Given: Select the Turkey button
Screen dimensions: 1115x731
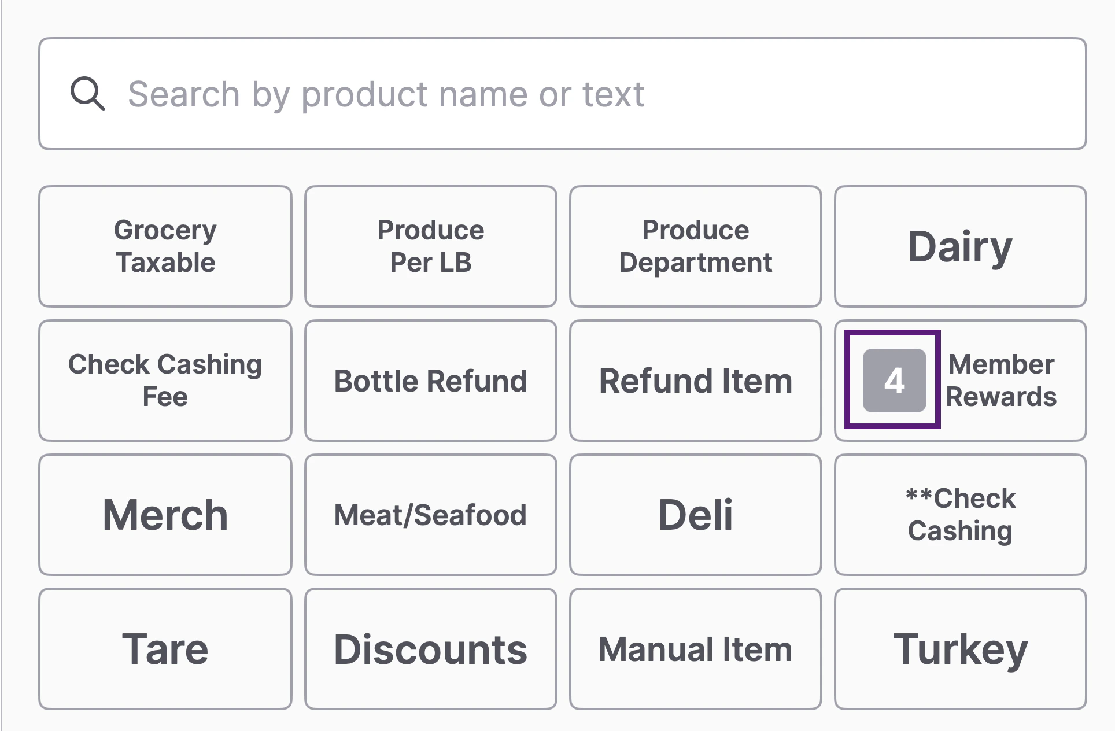Looking at the screenshot, I should (960, 649).
